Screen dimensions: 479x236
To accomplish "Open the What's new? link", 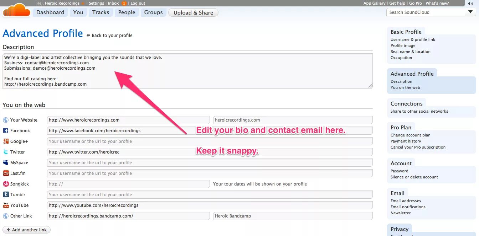I will (437, 3).
